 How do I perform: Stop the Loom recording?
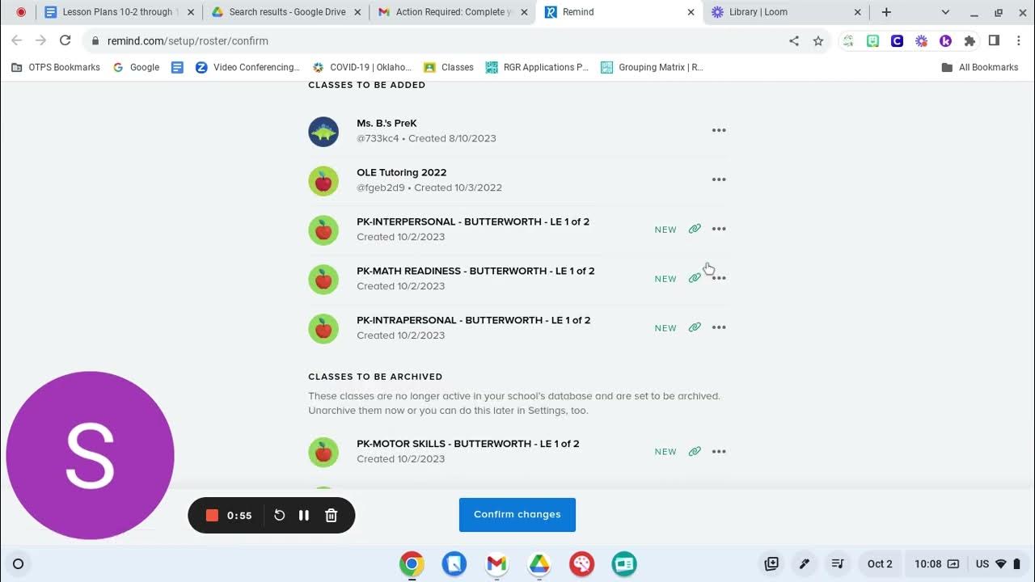pos(212,515)
